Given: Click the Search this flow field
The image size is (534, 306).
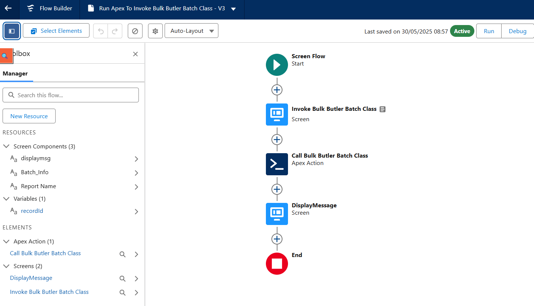Looking at the screenshot, I should coord(71,95).
